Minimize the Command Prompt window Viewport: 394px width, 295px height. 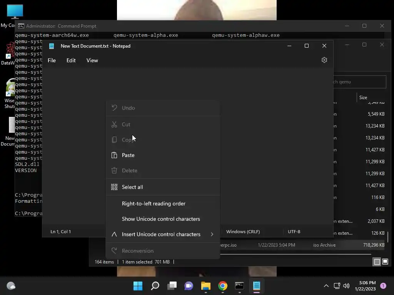point(347,26)
